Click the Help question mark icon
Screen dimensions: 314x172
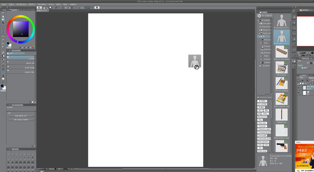(x=97, y=8)
